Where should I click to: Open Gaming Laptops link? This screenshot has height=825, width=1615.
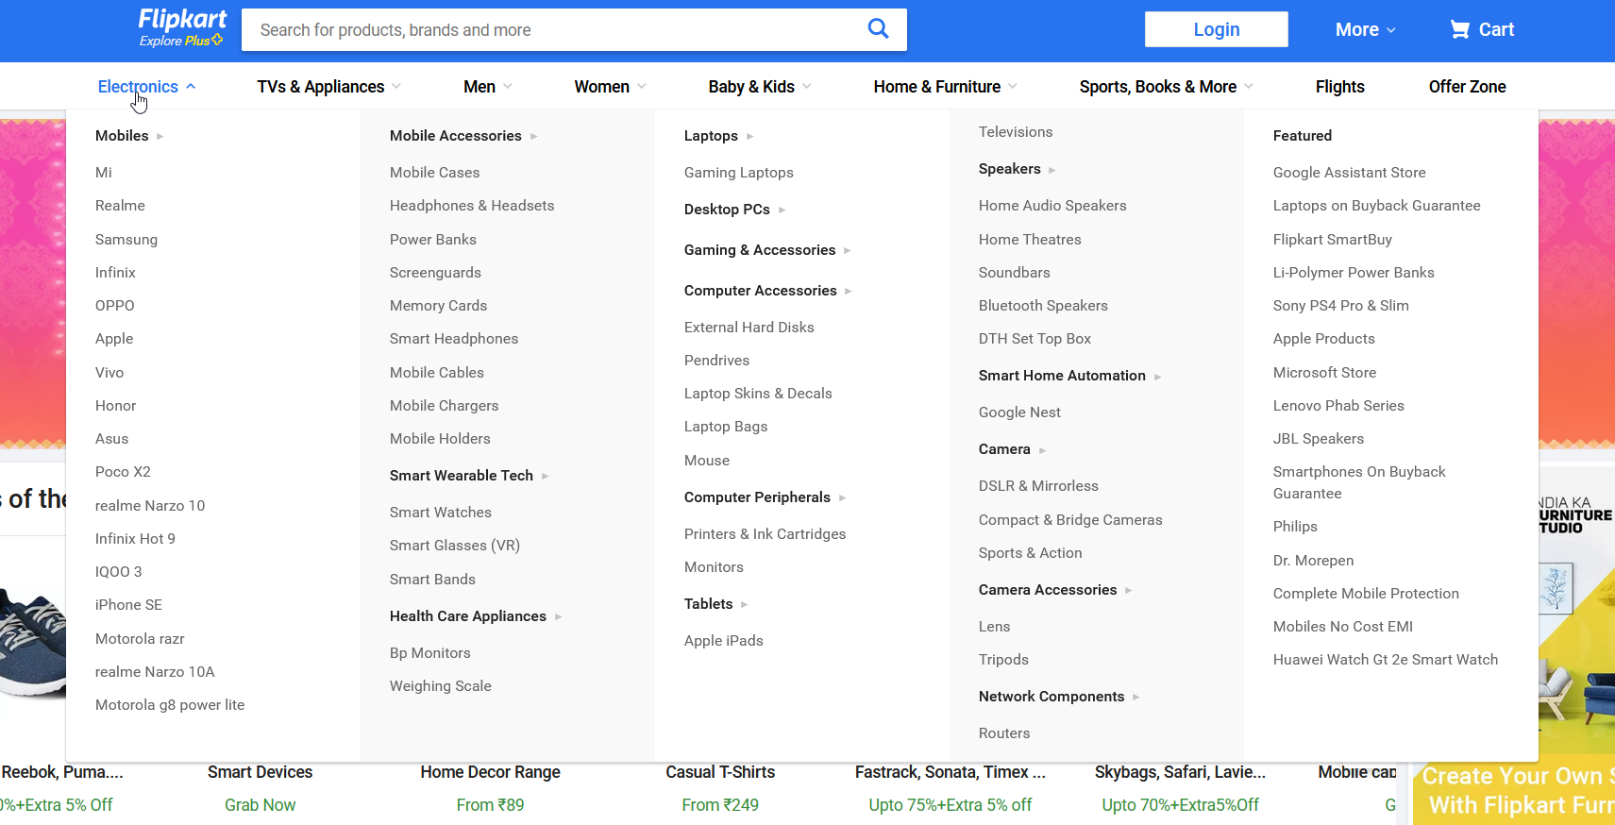(x=739, y=173)
